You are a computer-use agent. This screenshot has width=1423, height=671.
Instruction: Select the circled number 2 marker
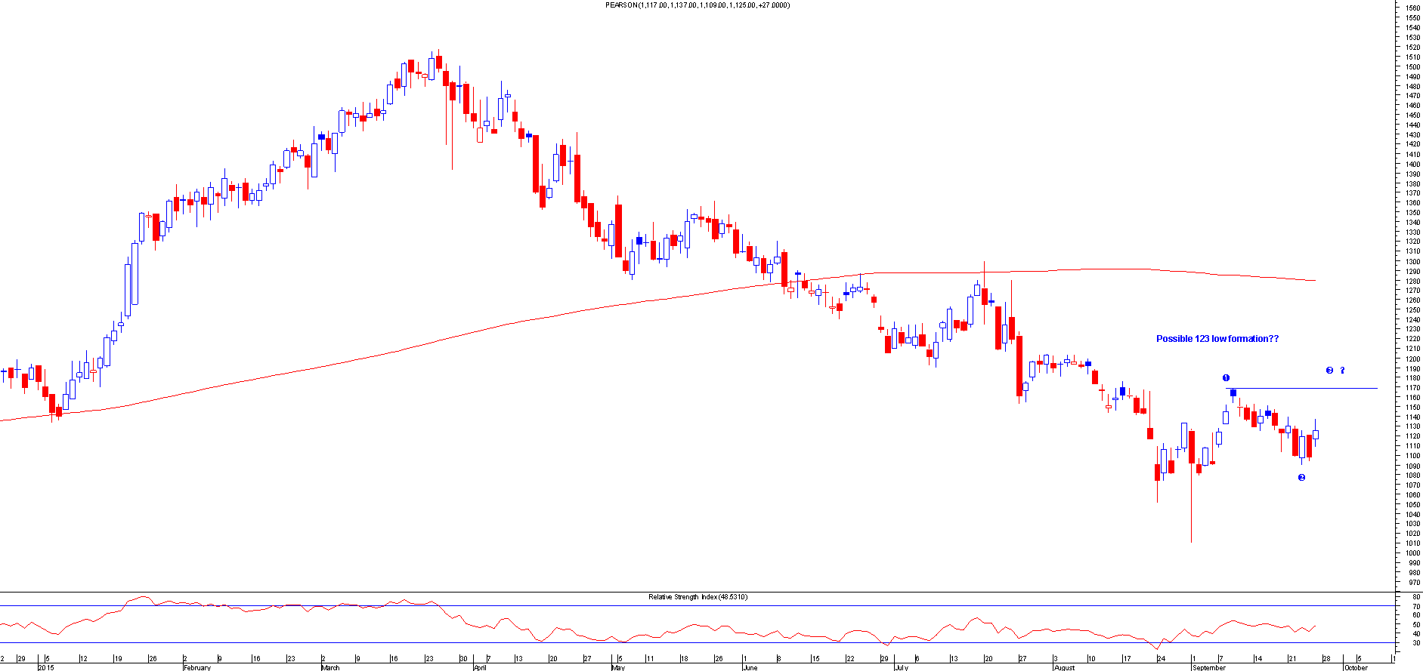pos(1301,477)
